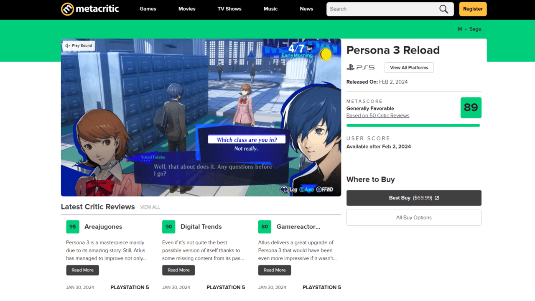Click PLAYSTATION 5 label under Areajugones review
Screen dimensions: 535x301
(130, 287)
